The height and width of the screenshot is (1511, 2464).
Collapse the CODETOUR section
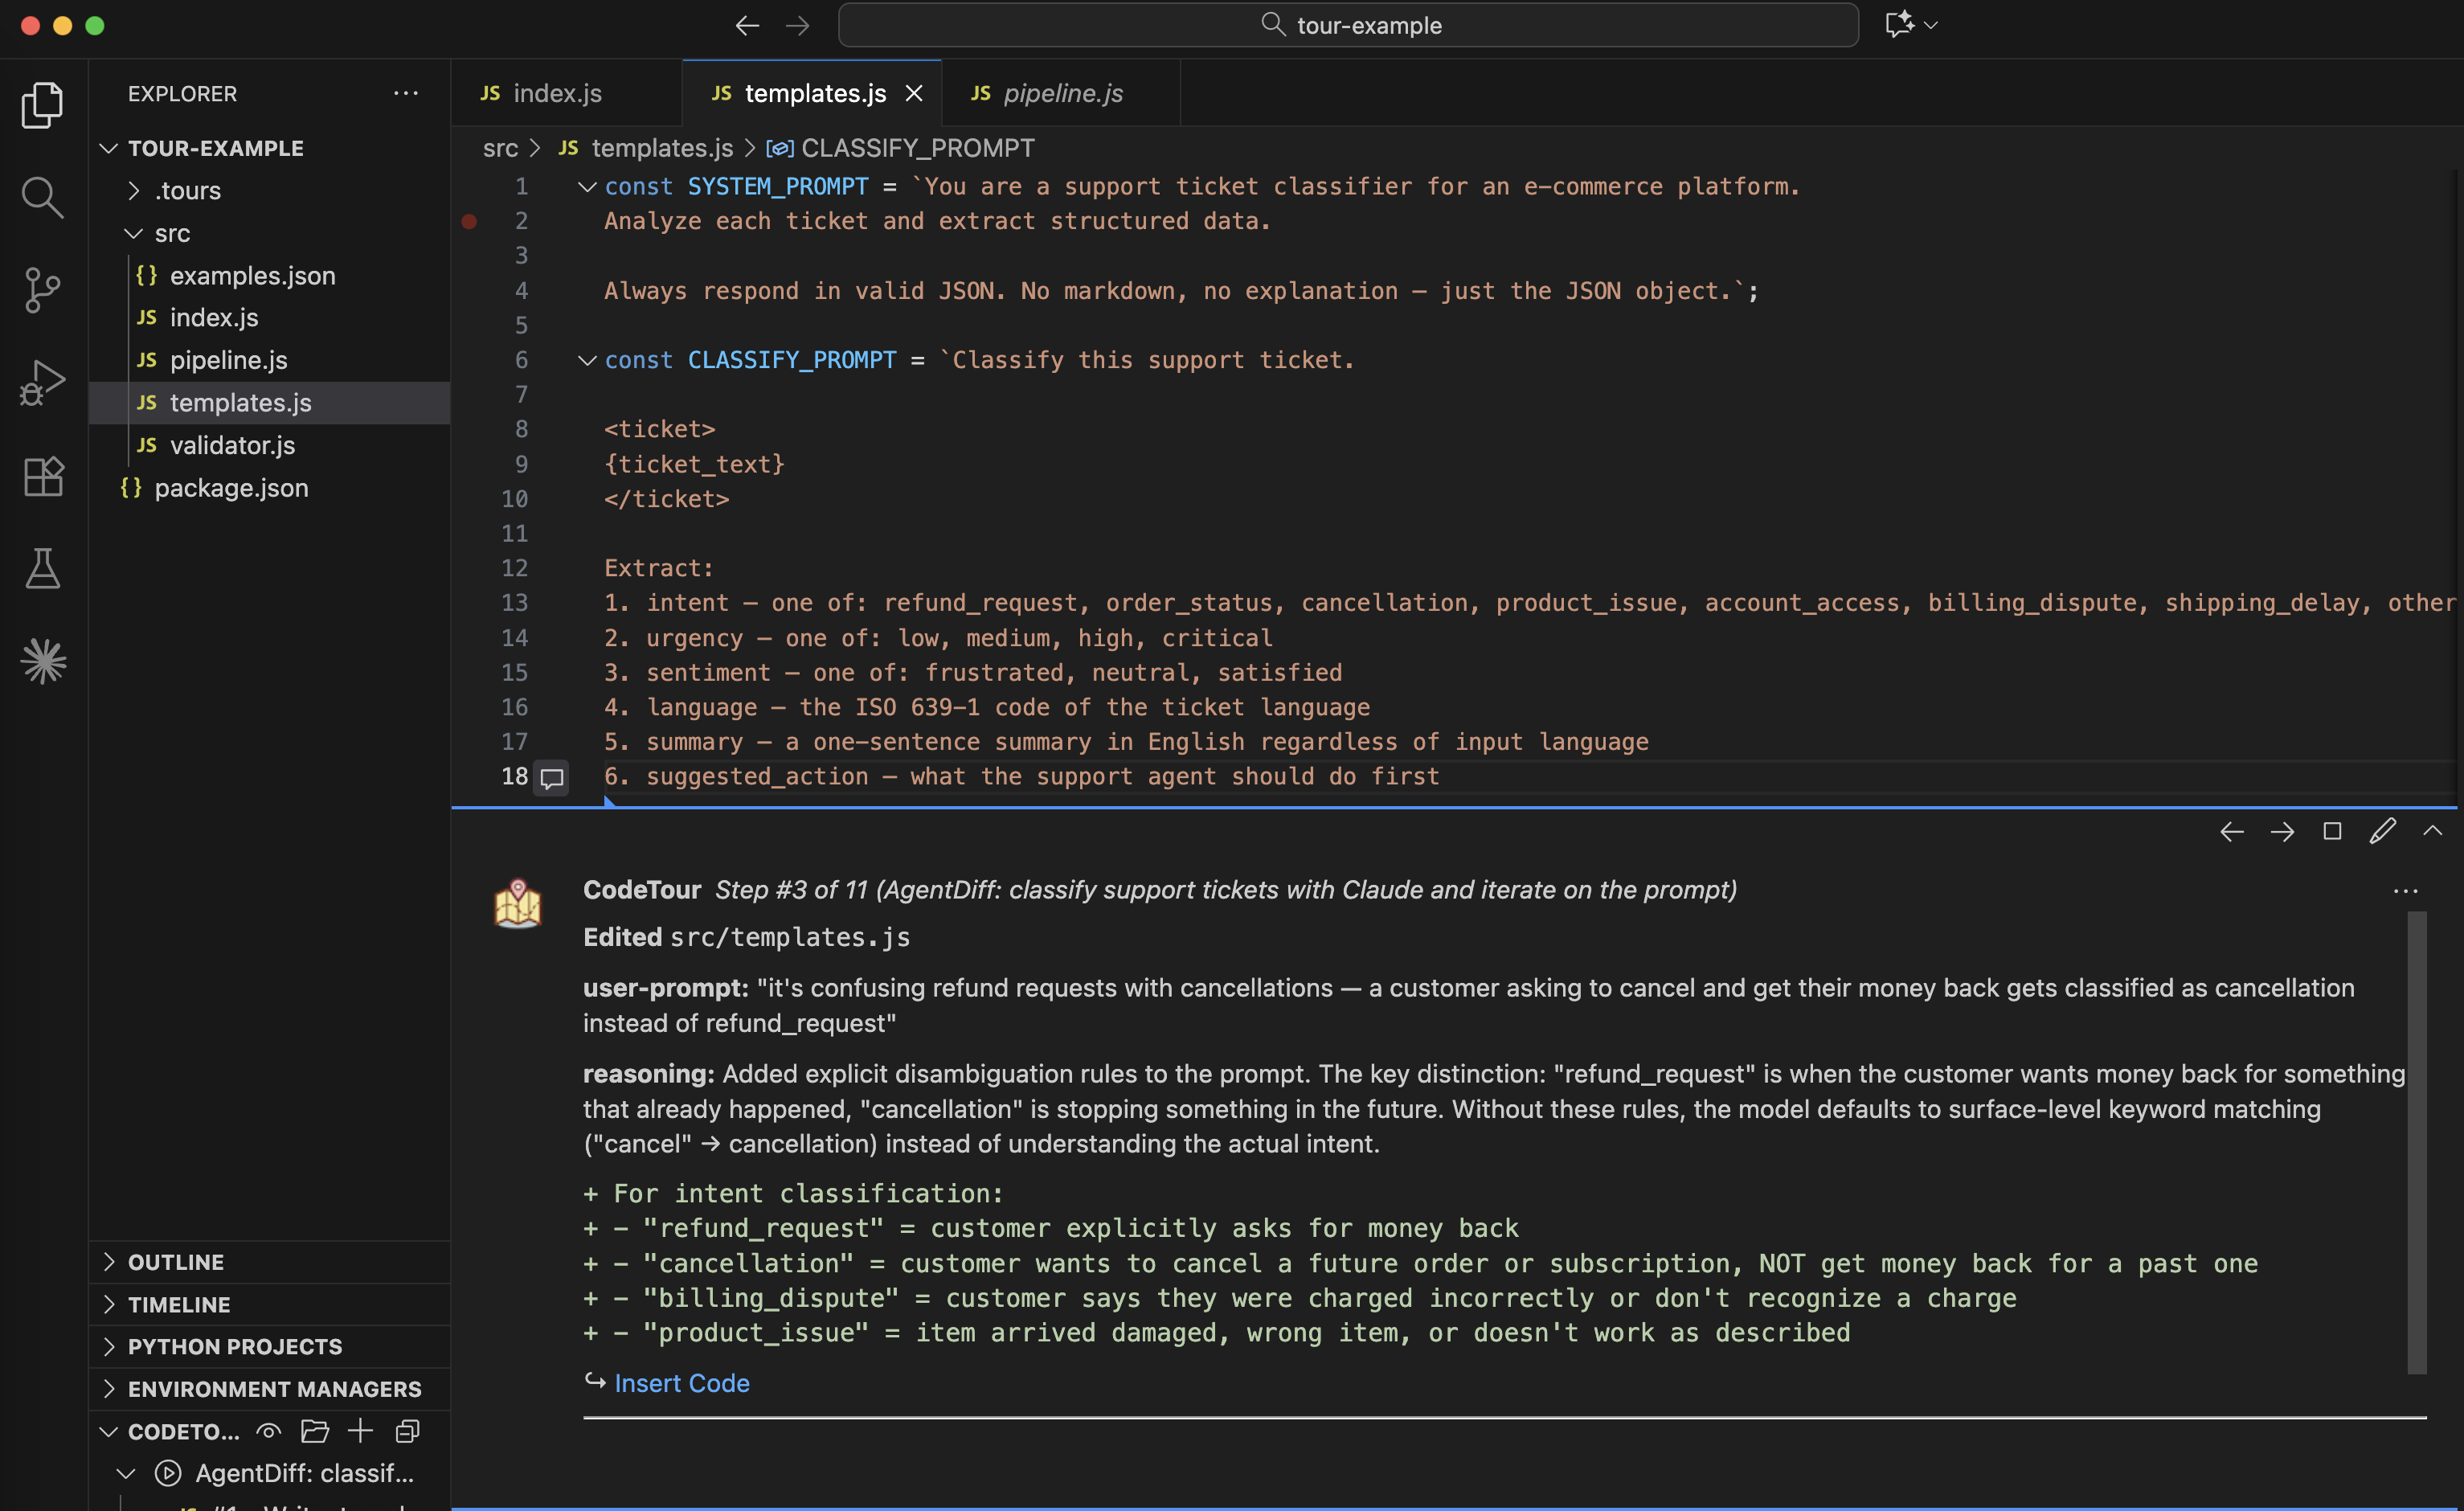pyautogui.click(x=109, y=1431)
